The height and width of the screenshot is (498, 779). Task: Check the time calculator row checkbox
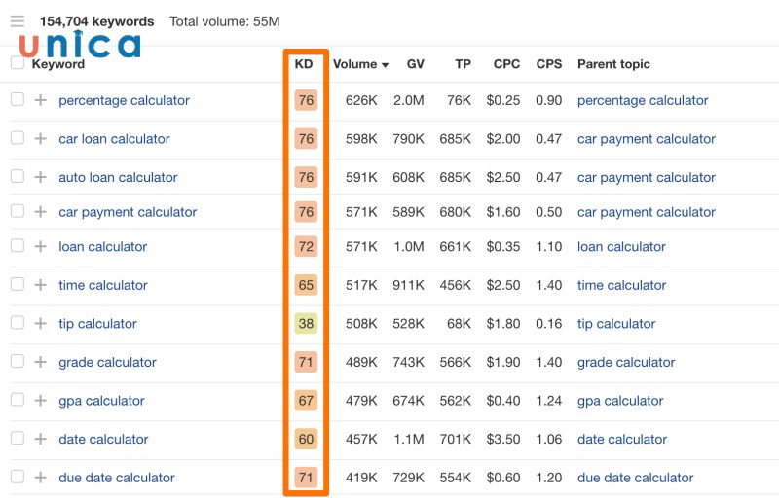(x=18, y=285)
